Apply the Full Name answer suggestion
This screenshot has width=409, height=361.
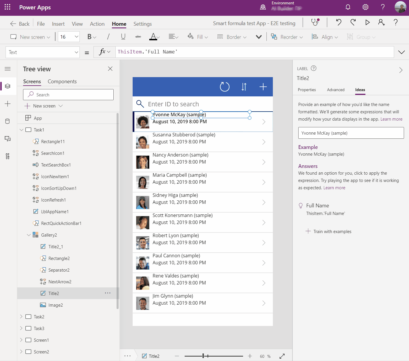tap(318, 206)
